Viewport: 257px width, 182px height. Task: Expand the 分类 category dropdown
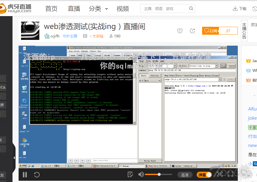(x=98, y=9)
